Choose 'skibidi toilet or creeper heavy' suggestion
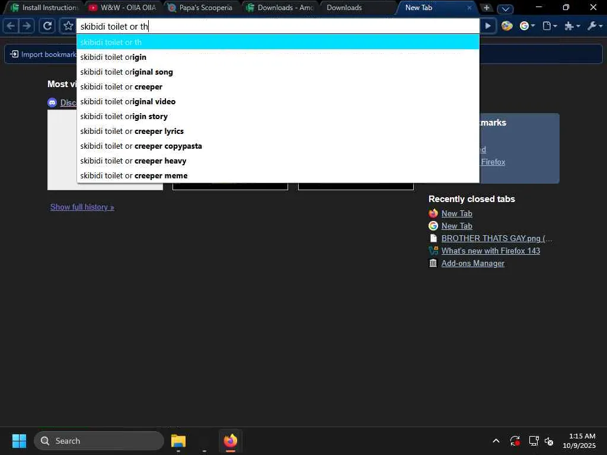The width and height of the screenshot is (607, 455). pos(277,161)
